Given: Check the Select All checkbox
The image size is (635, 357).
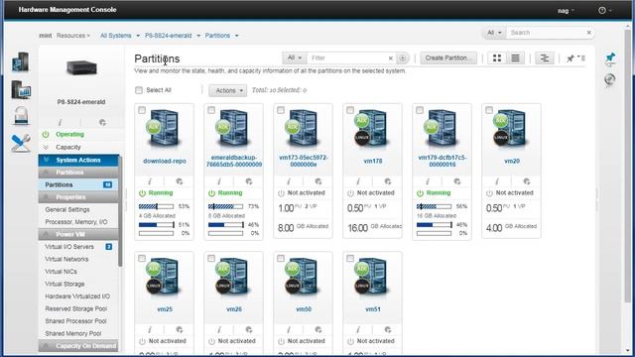Looking at the screenshot, I should point(139,90).
